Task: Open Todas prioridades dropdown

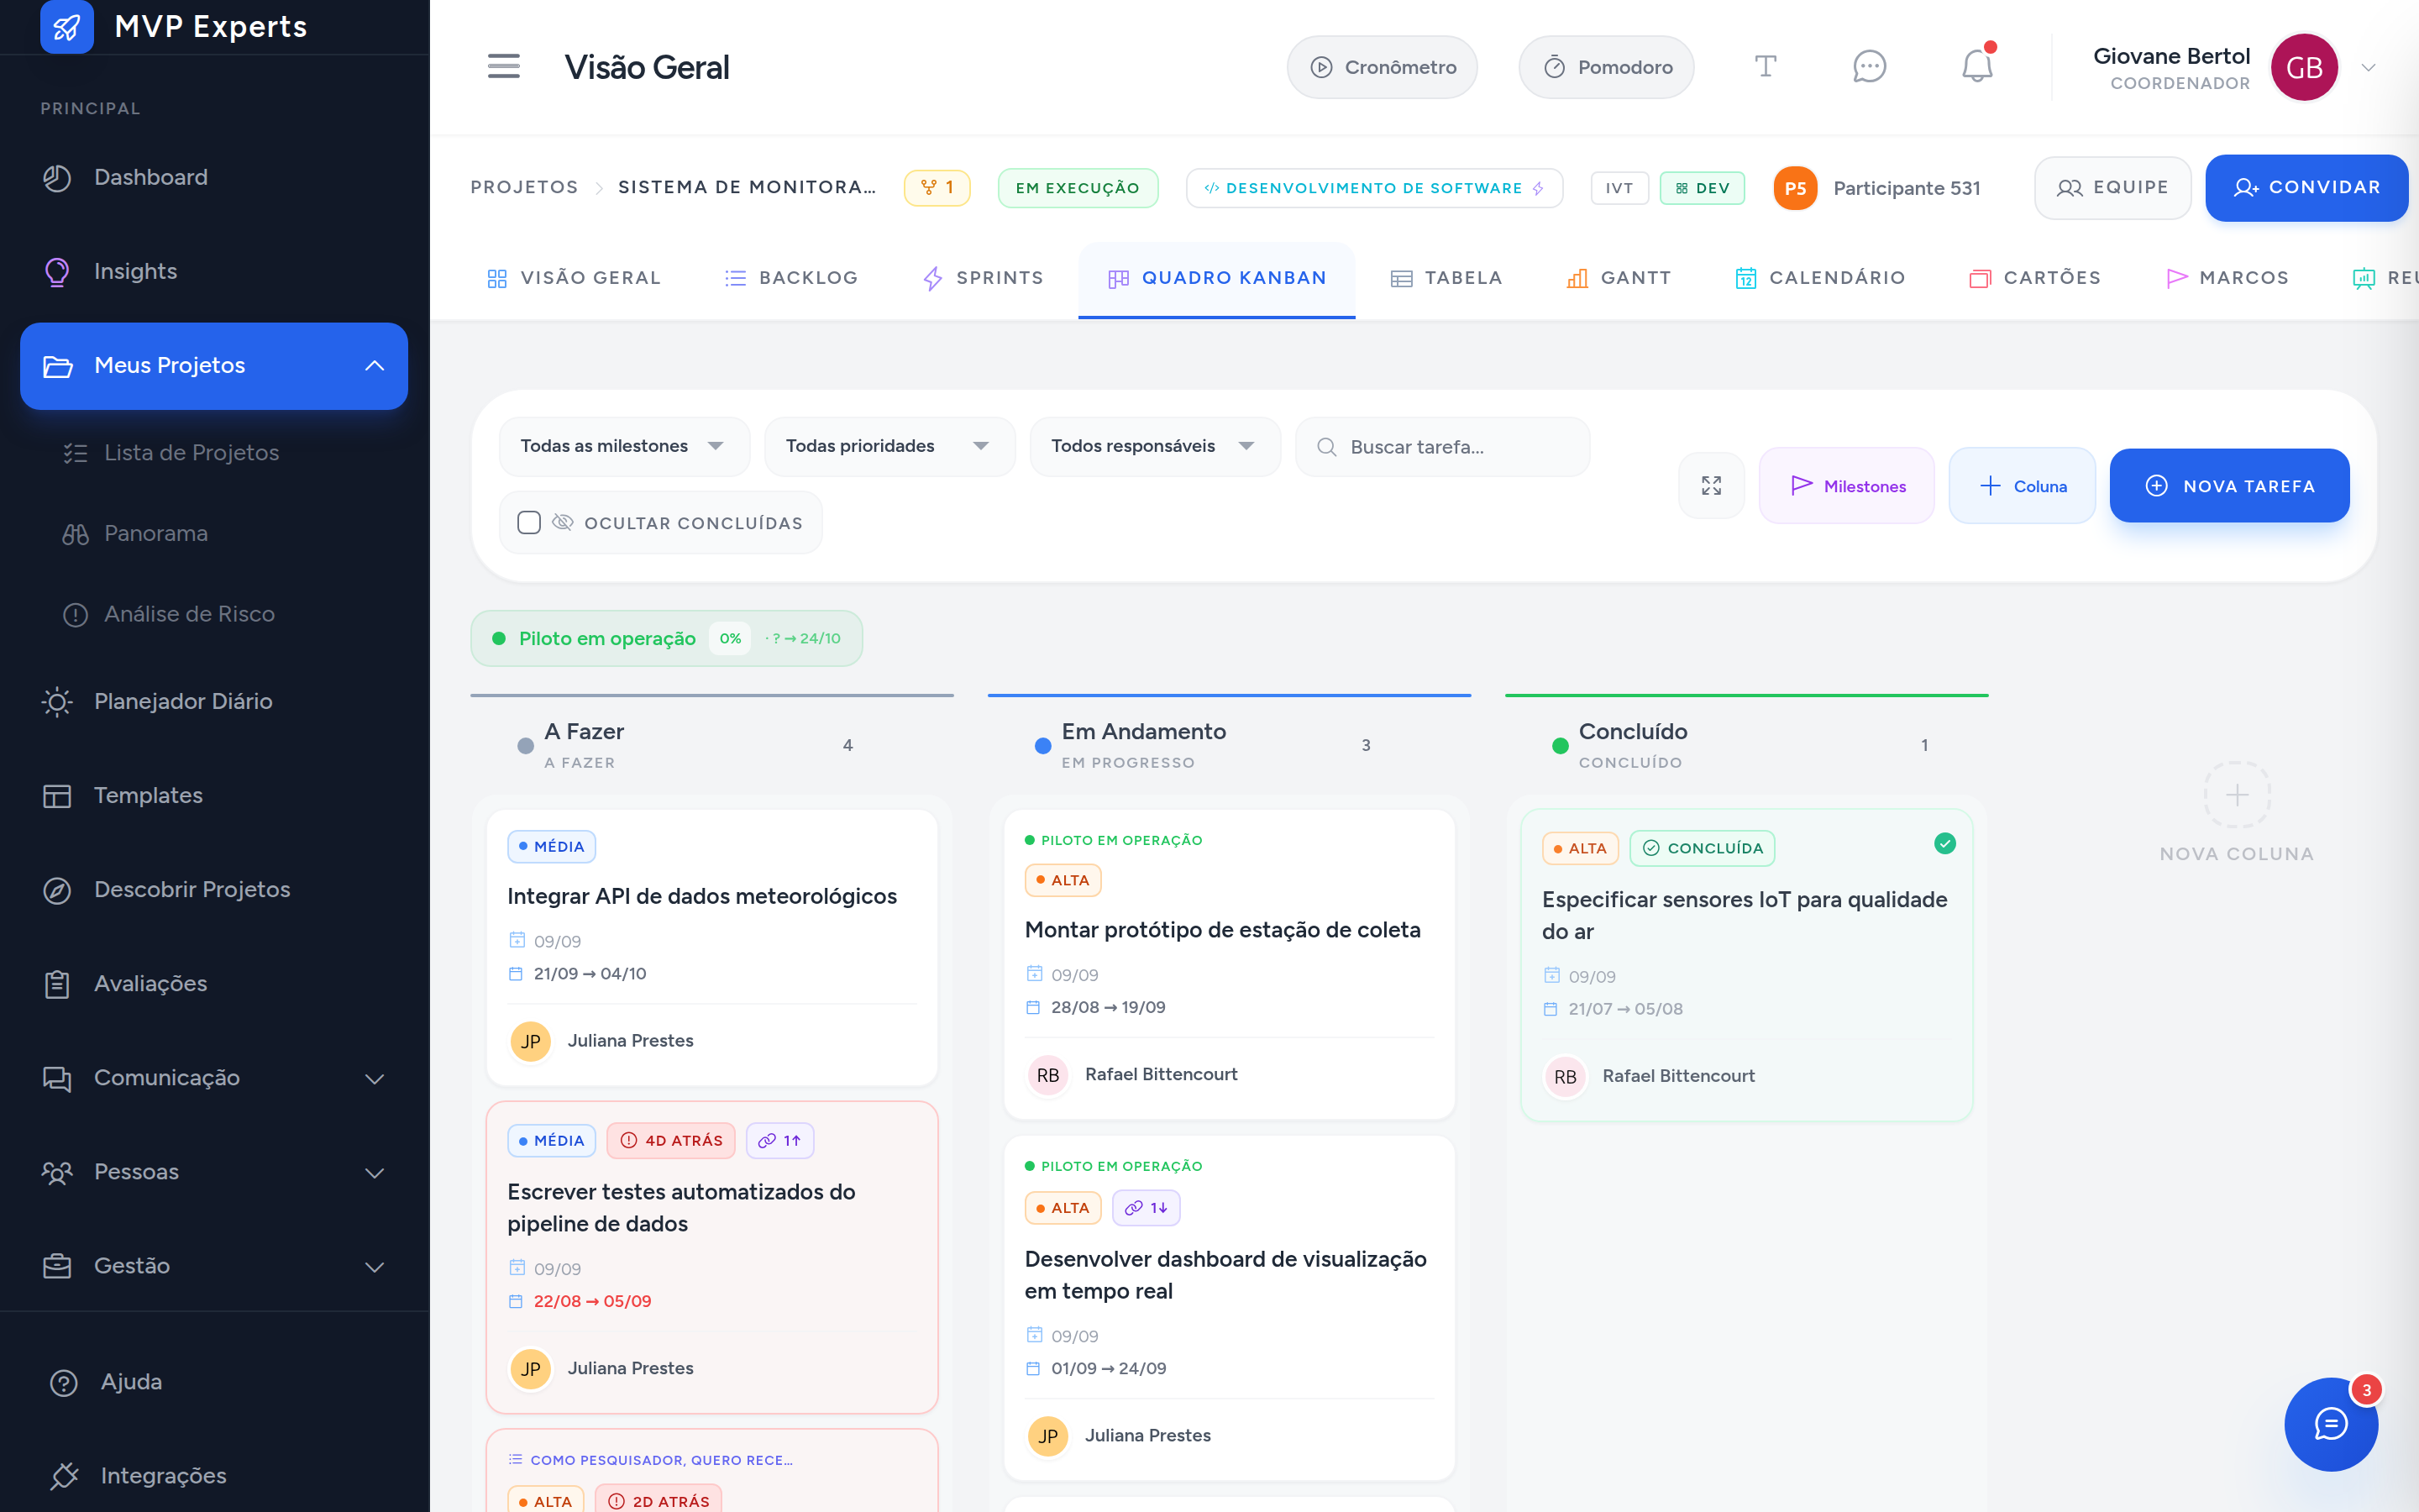Action: pyautogui.click(x=889, y=446)
